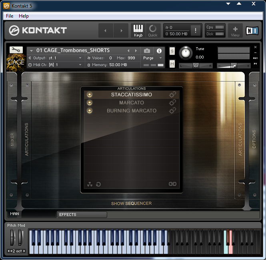Open the Help menu
This screenshot has width=266, height=260.
pos(24,16)
